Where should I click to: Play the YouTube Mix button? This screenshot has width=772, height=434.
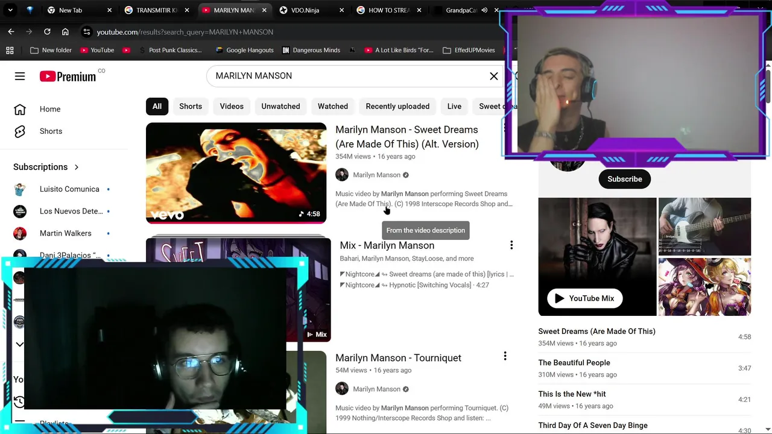click(584, 298)
